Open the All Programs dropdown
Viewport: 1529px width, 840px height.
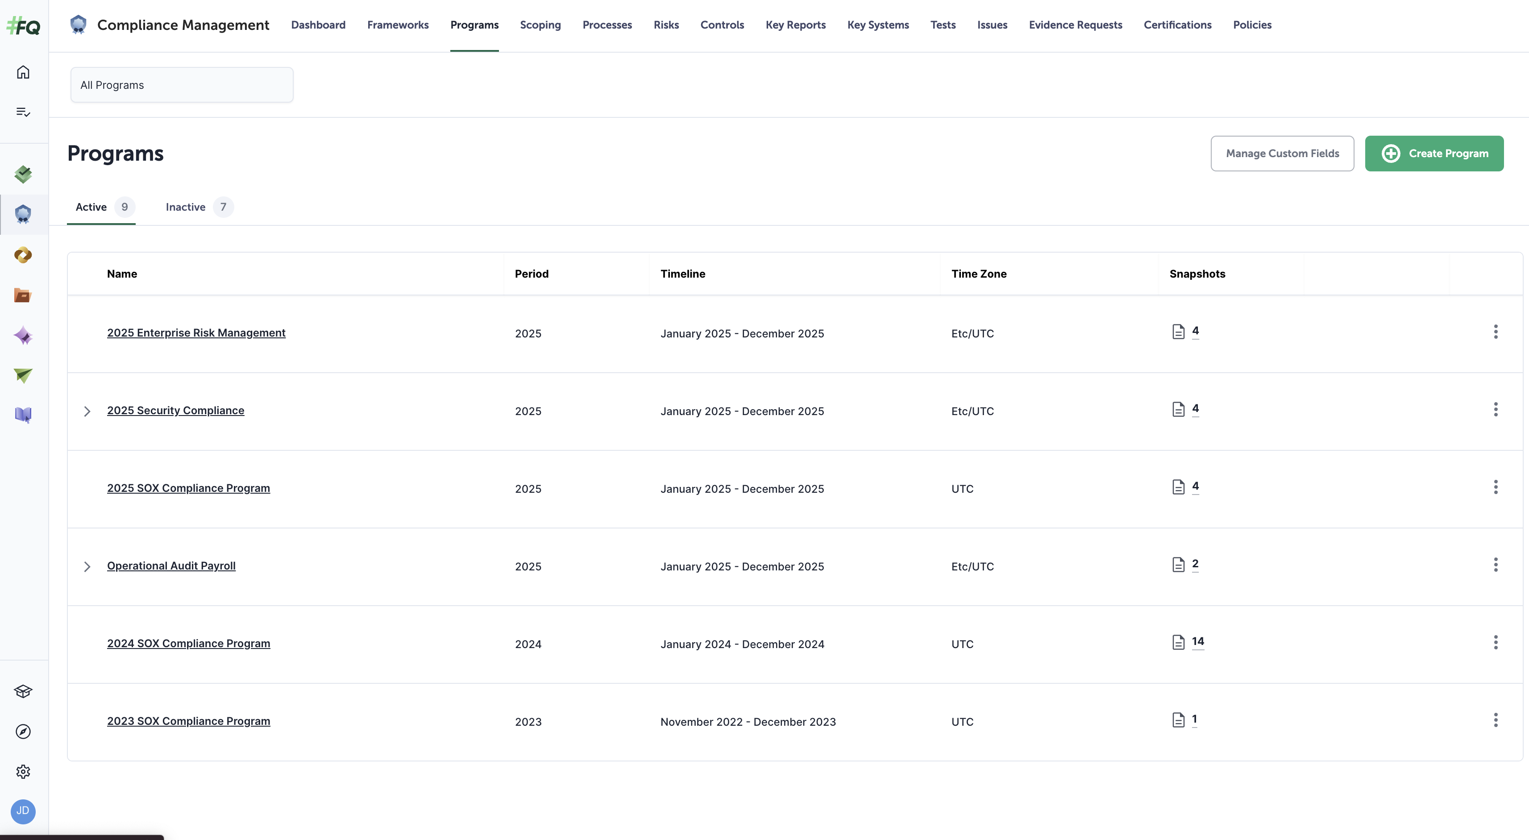click(182, 84)
